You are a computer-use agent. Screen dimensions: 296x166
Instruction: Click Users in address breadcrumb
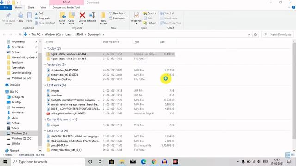pos(68,34)
